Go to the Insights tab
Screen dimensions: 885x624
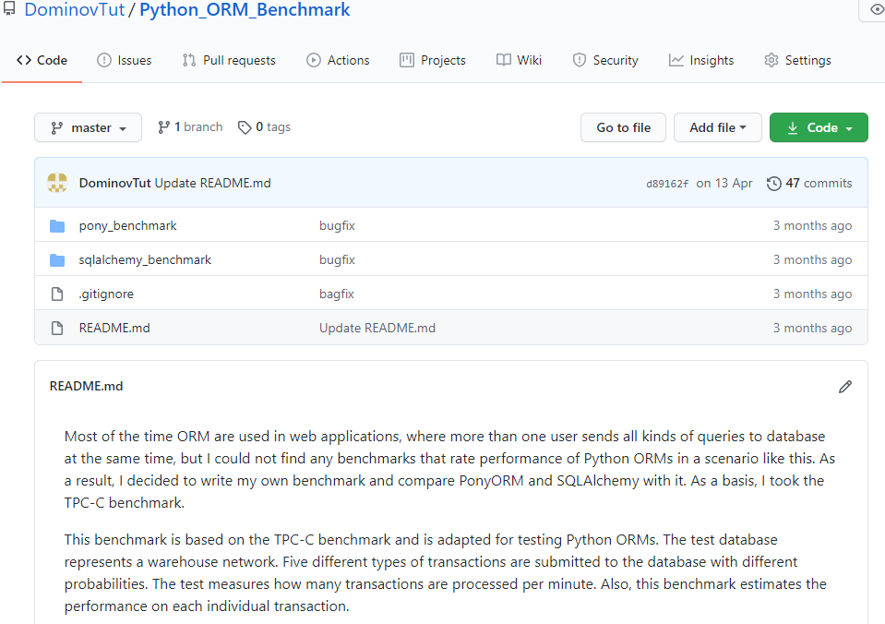(701, 60)
